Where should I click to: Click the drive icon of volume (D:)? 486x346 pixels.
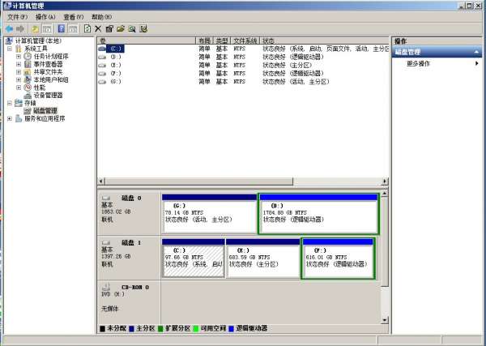[102, 57]
